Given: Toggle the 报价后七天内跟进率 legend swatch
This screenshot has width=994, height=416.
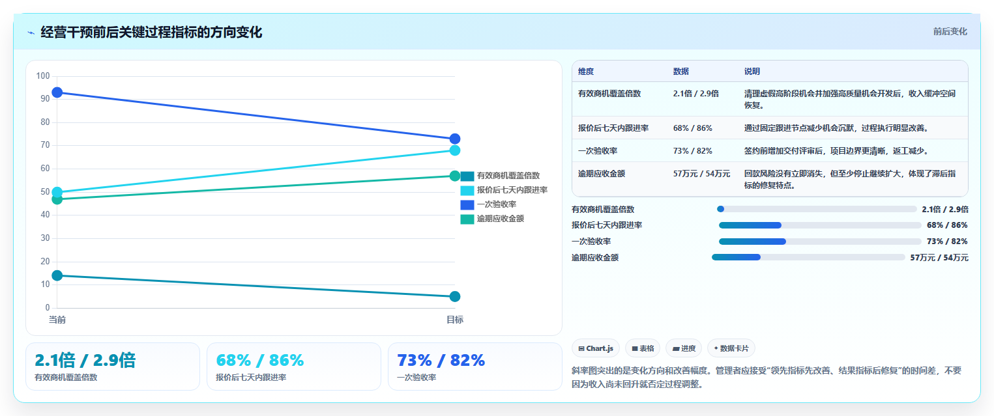Looking at the screenshot, I should tap(467, 190).
